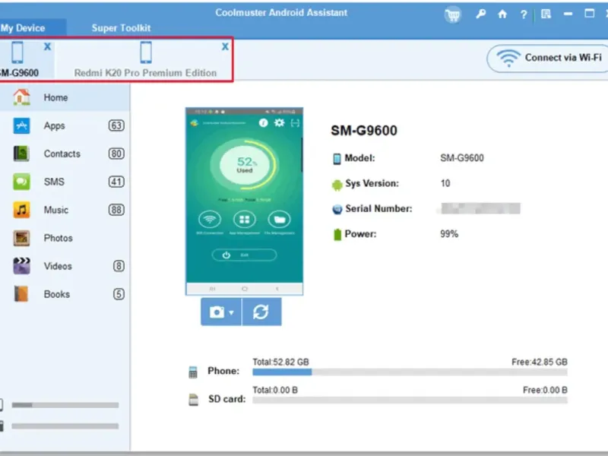This screenshot has width=608, height=456.
Task: Open Books category in sidebar
Action: 65,294
